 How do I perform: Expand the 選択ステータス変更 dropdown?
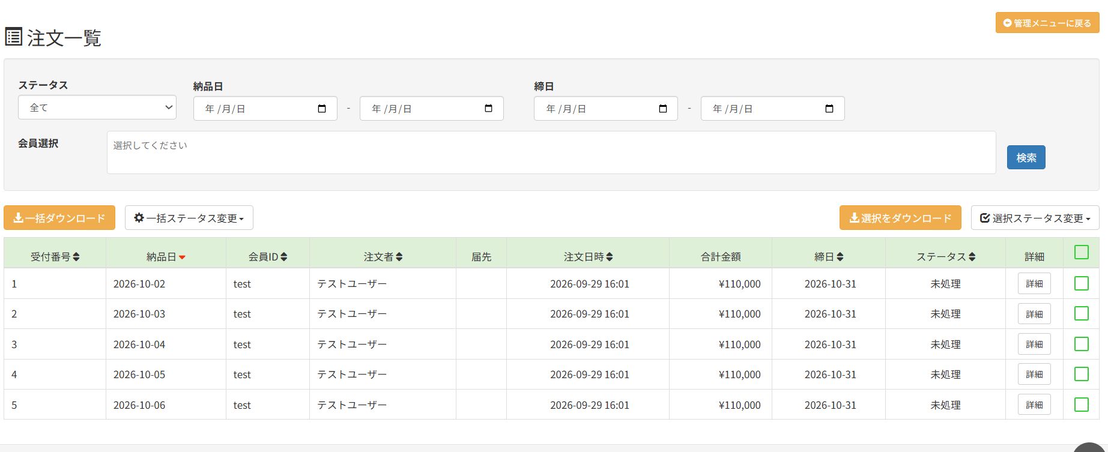click(1035, 218)
